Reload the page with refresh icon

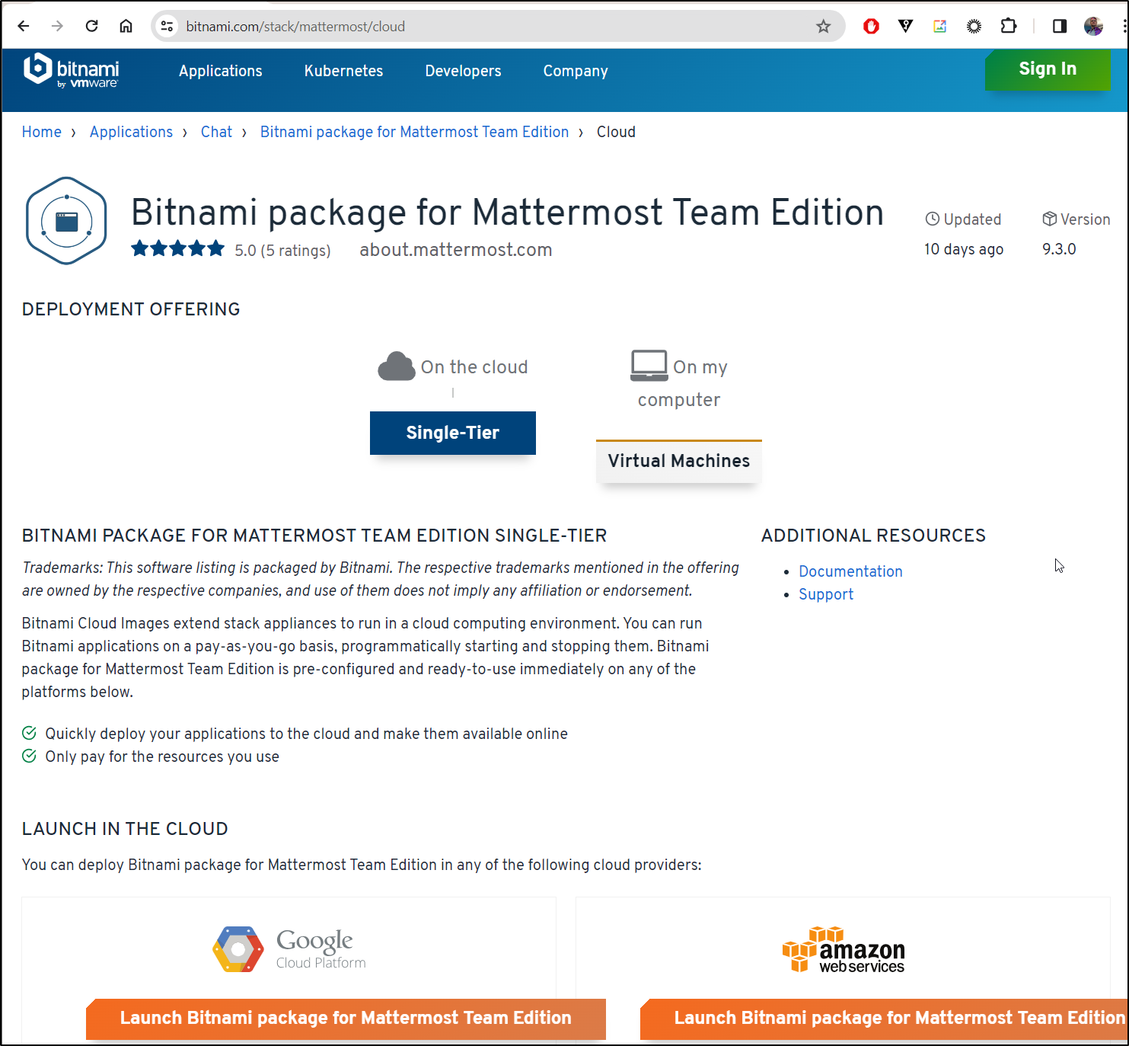click(x=91, y=26)
